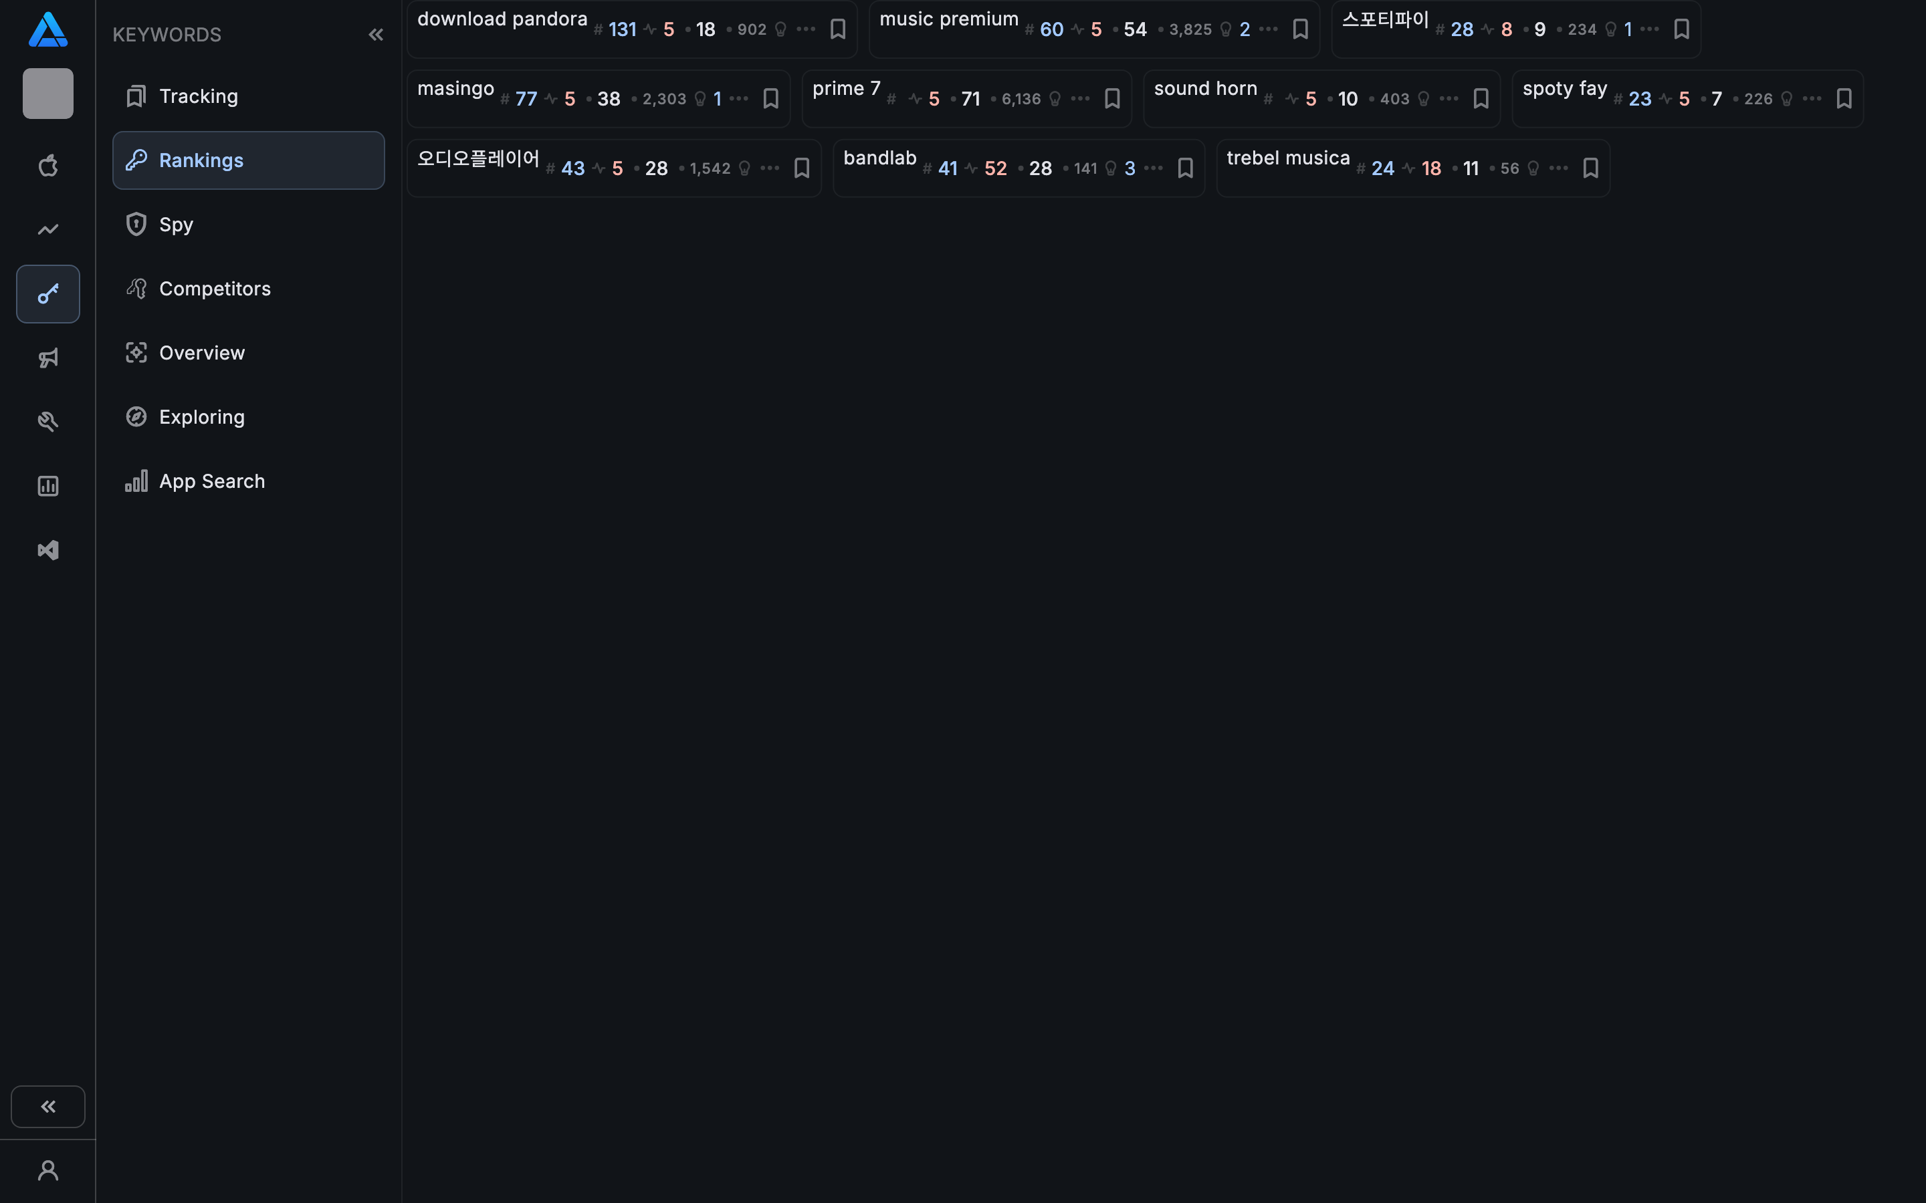Open reports via bar chart icon
This screenshot has width=1926, height=1203.
tap(47, 485)
